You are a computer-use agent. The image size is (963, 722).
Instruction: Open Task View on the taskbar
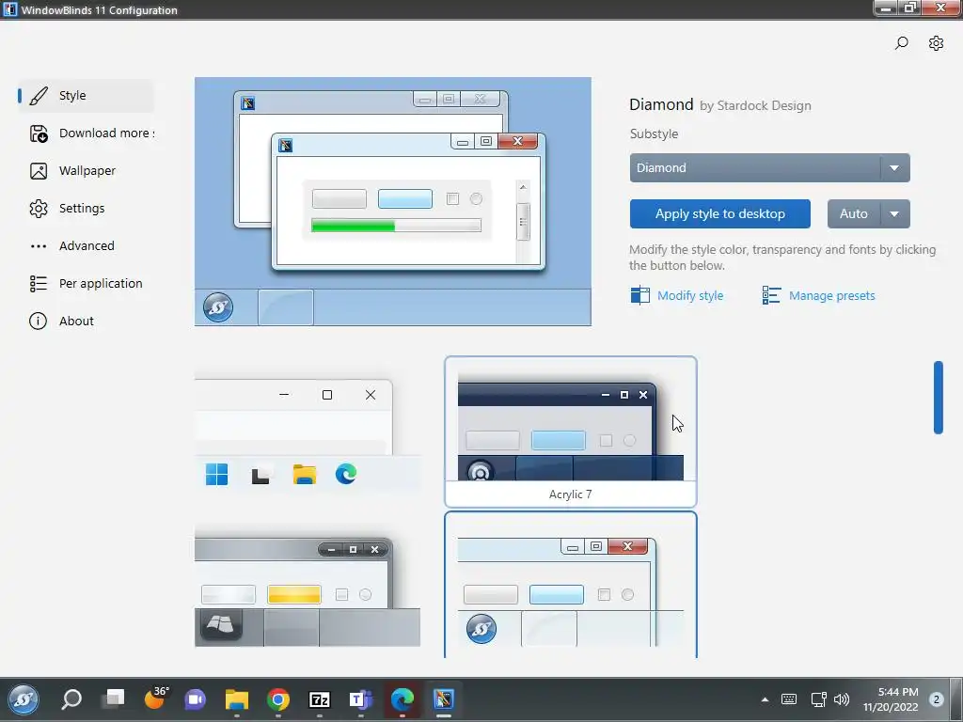point(114,698)
